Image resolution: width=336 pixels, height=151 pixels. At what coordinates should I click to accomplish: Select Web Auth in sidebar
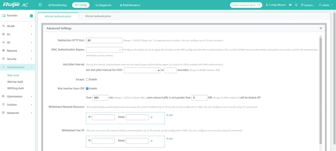pyautogui.click(x=13, y=75)
